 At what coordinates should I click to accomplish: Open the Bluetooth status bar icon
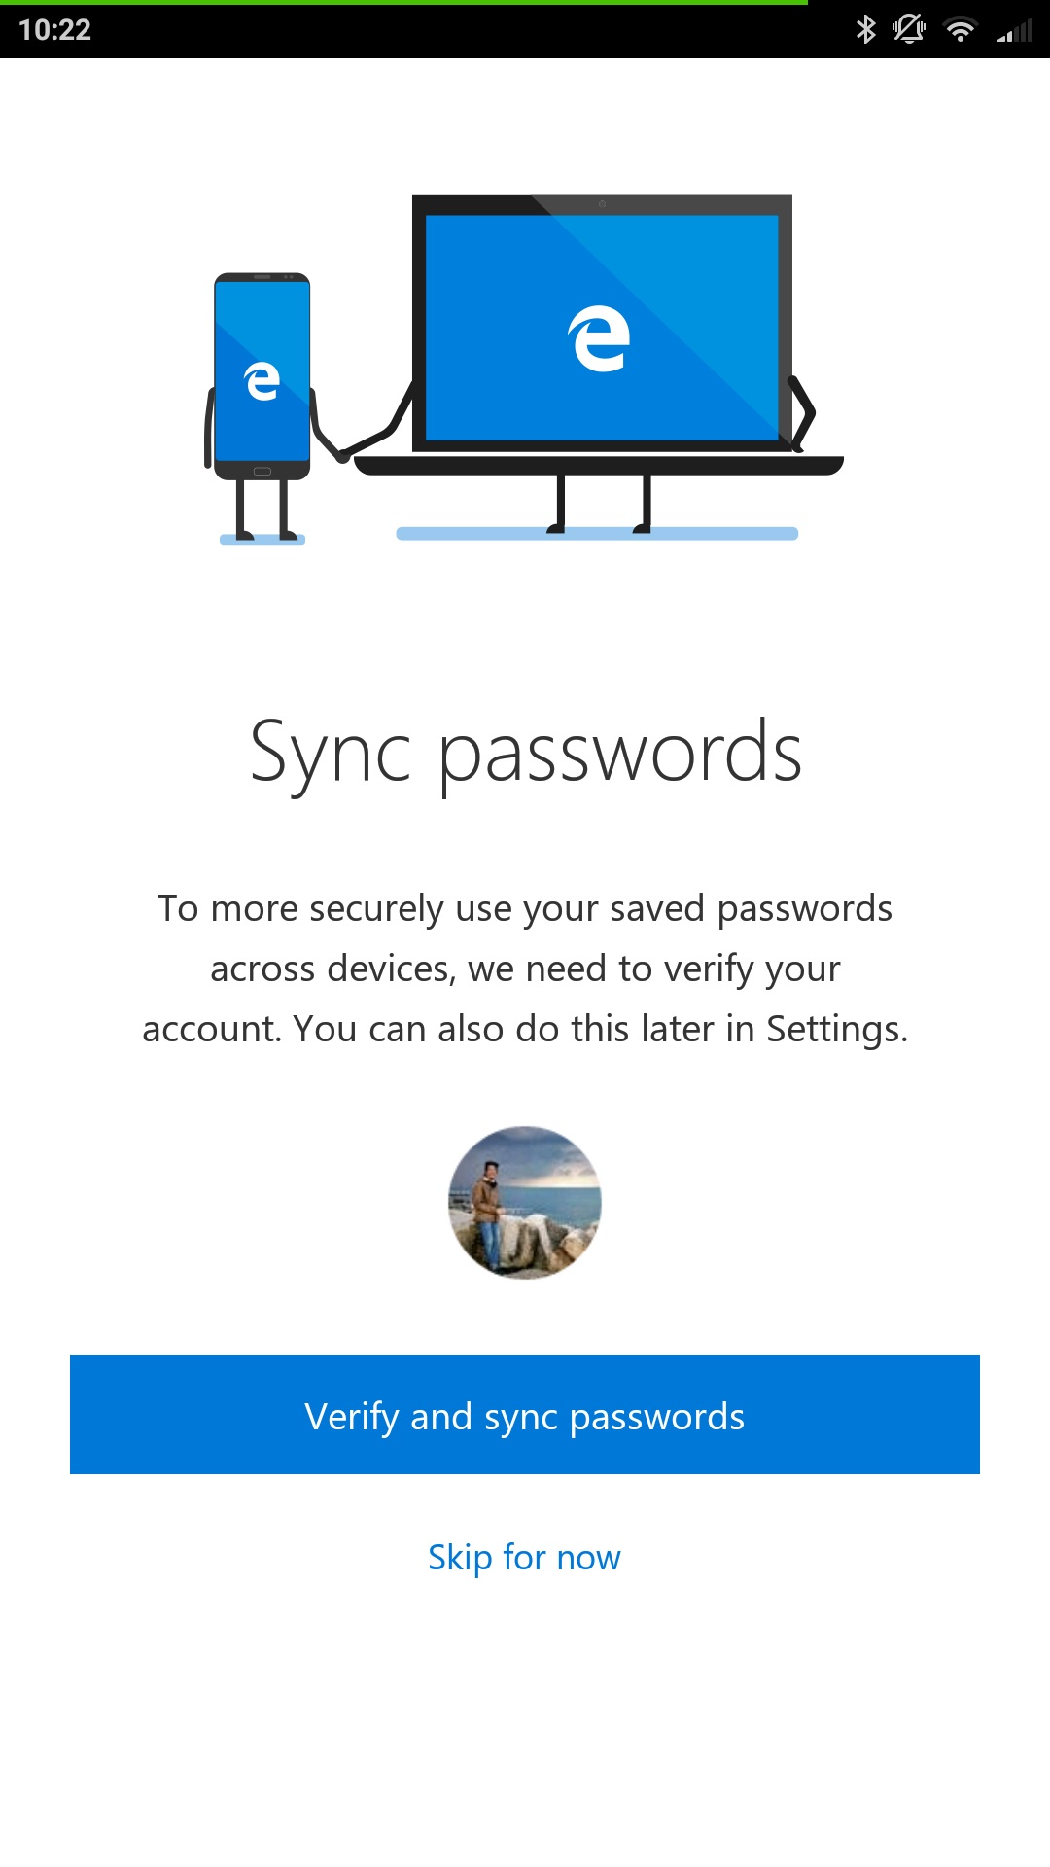(x=865, y=29)
